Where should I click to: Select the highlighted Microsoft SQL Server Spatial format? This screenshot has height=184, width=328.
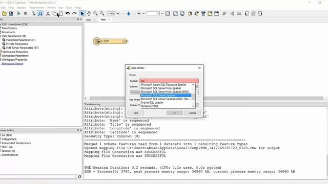click(166, 96)
